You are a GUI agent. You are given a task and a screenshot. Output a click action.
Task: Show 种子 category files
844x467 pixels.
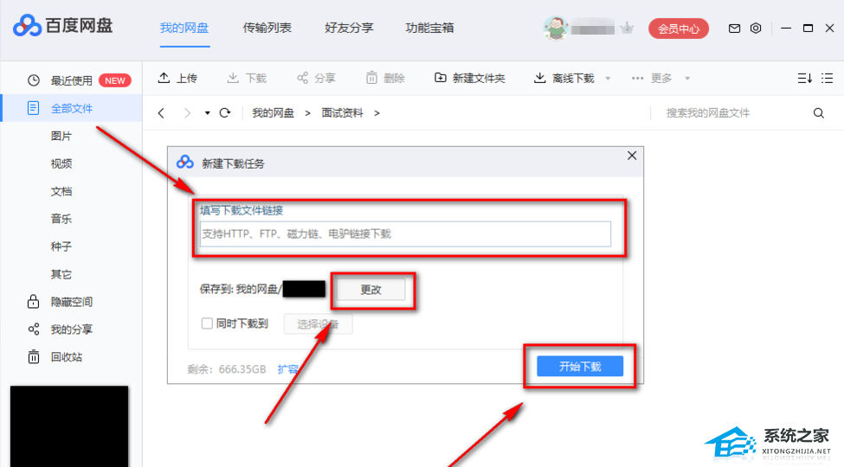61,246
